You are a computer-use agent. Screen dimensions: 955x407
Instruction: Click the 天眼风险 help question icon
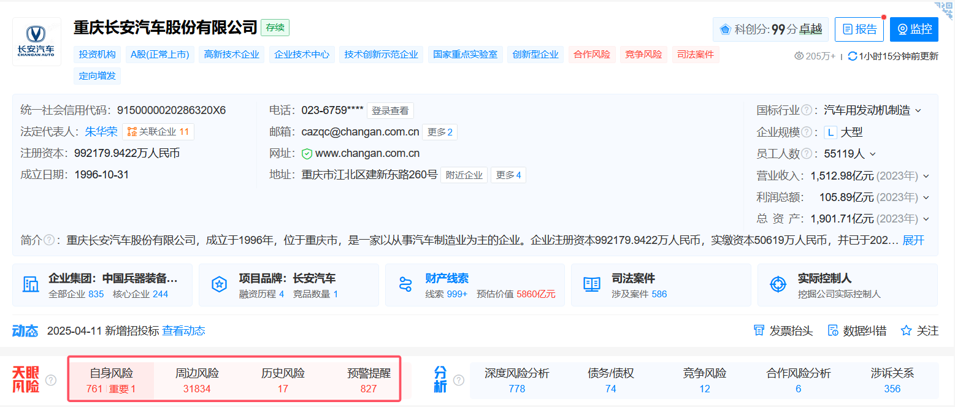(51, 380)
